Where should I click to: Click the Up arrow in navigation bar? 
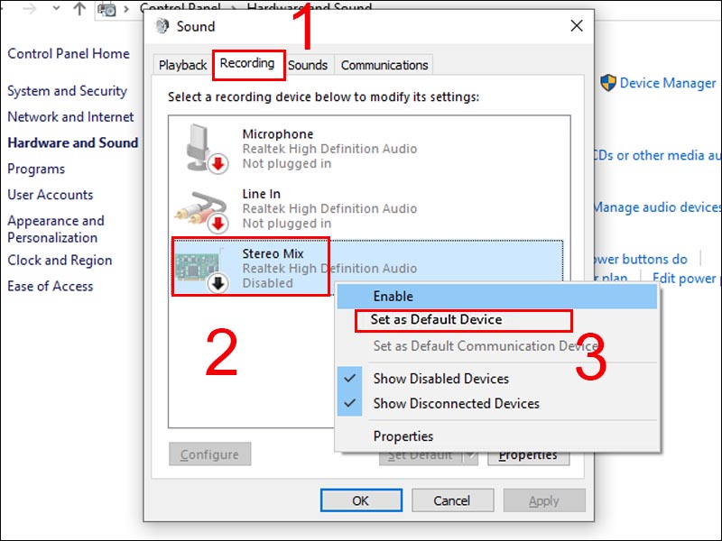tap(79, 10)
